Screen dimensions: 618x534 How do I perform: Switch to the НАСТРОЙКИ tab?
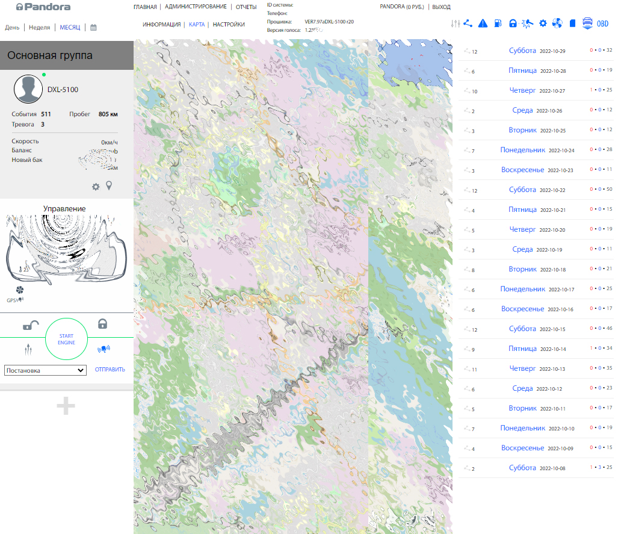coord(229,25)
